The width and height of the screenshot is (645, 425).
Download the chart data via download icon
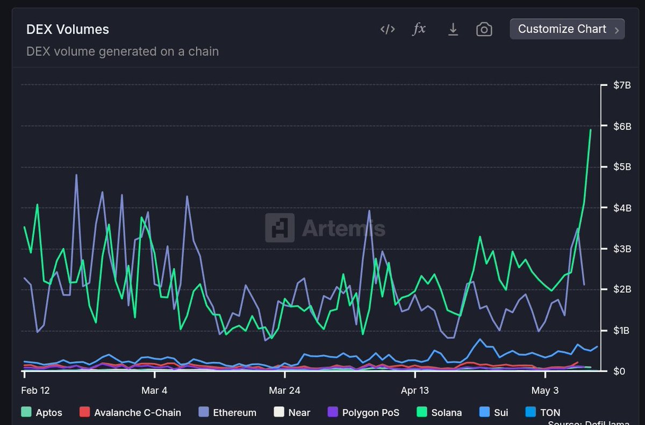click(x=453, y=29)
